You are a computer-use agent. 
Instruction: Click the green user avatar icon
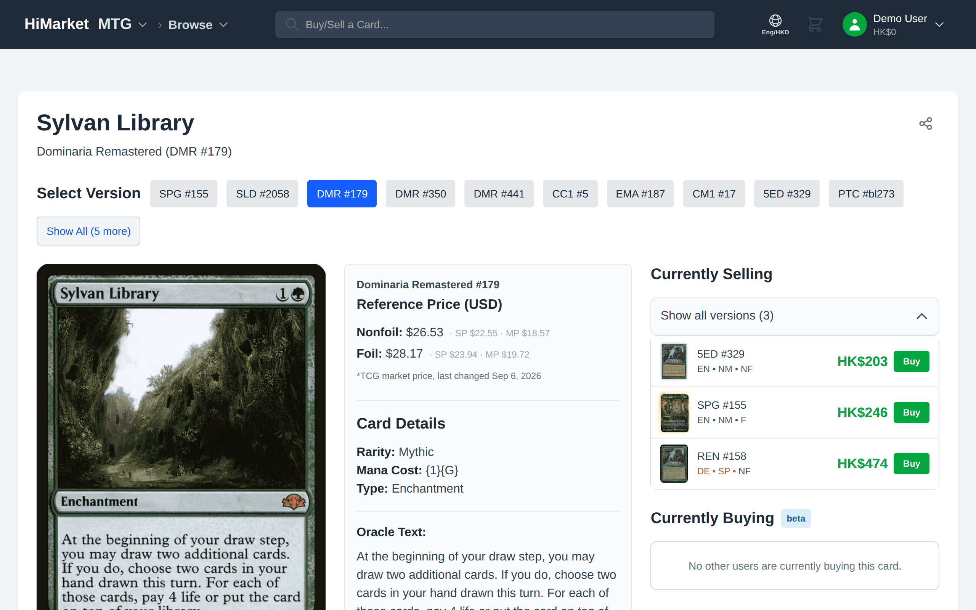point(854,25)
